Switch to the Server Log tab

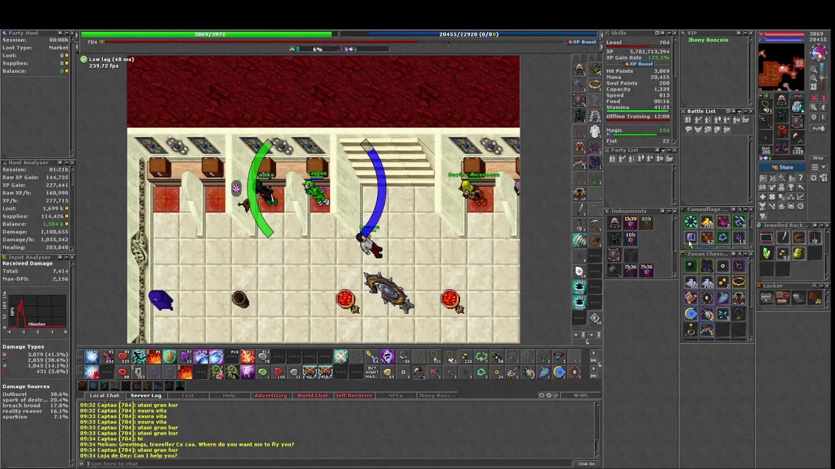click(146, 395)
